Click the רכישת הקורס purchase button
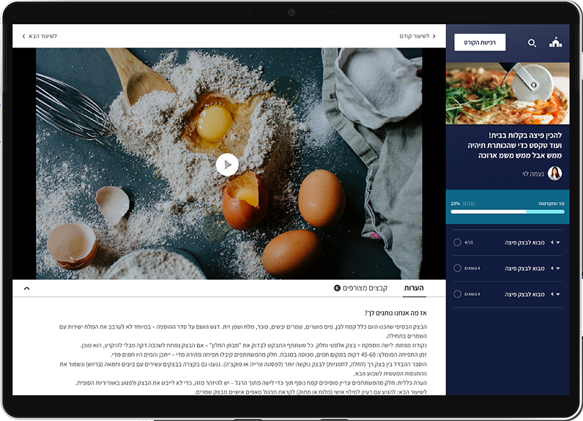 [x=480, y=42]
